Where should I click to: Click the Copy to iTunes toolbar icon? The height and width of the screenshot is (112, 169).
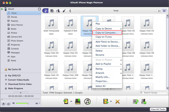tap(87, 101)
